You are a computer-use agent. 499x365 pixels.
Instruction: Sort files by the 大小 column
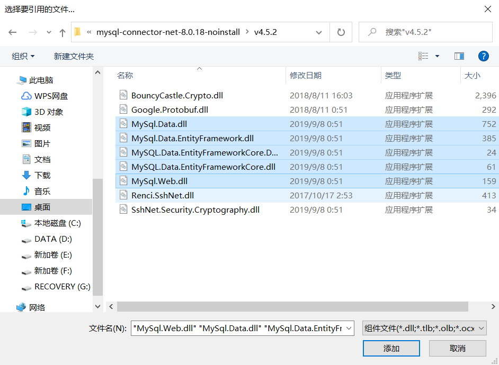click(473, 75)
